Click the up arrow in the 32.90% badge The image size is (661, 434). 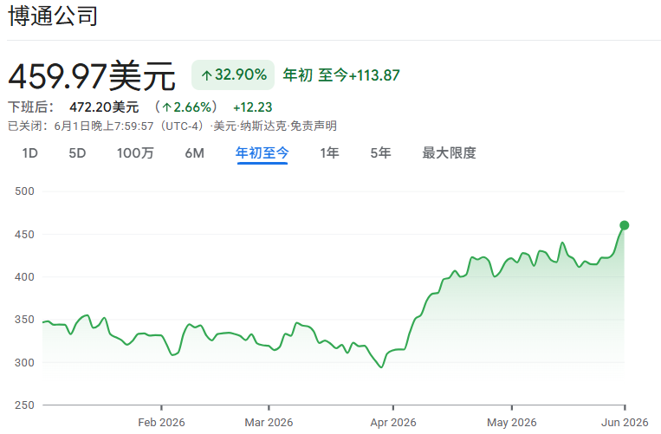point(206,76)
